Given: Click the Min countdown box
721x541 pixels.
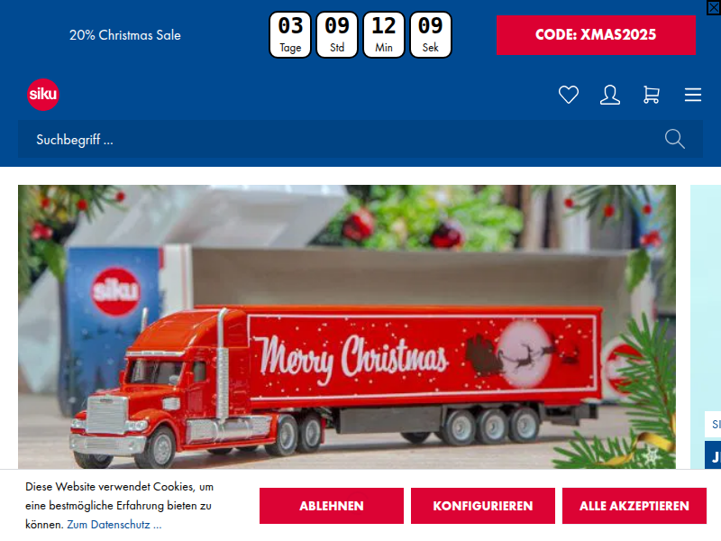Looking at the screenshot, I should [x=384, y=35].
